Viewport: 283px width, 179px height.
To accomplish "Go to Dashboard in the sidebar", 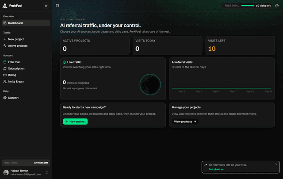I will [26, 23].
